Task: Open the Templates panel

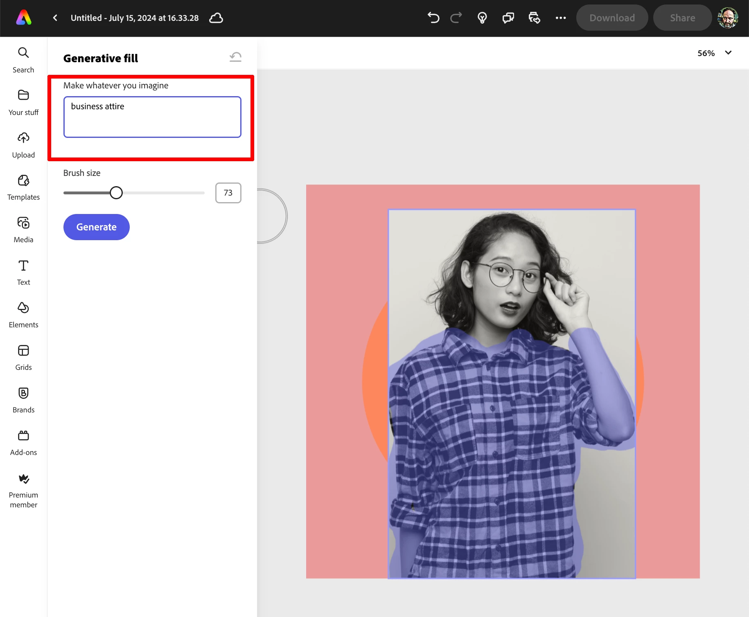Action: [x=23, y=188]
